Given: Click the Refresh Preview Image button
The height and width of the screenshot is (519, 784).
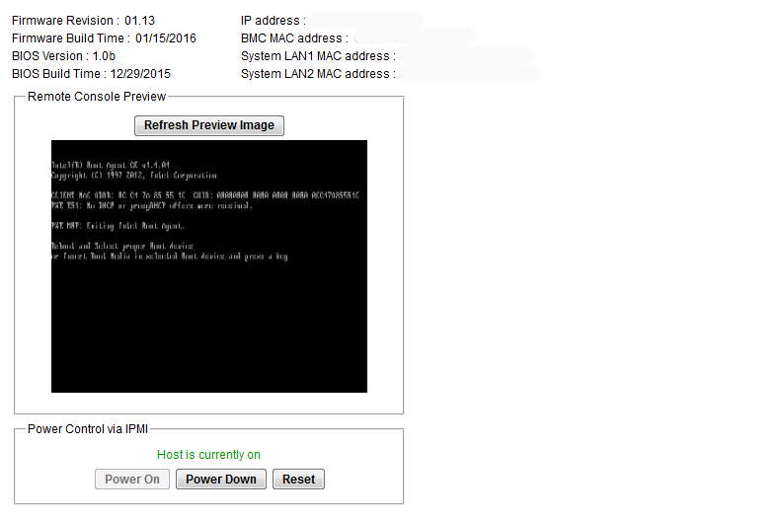Looking at the screenshot, I should [209, 125].
